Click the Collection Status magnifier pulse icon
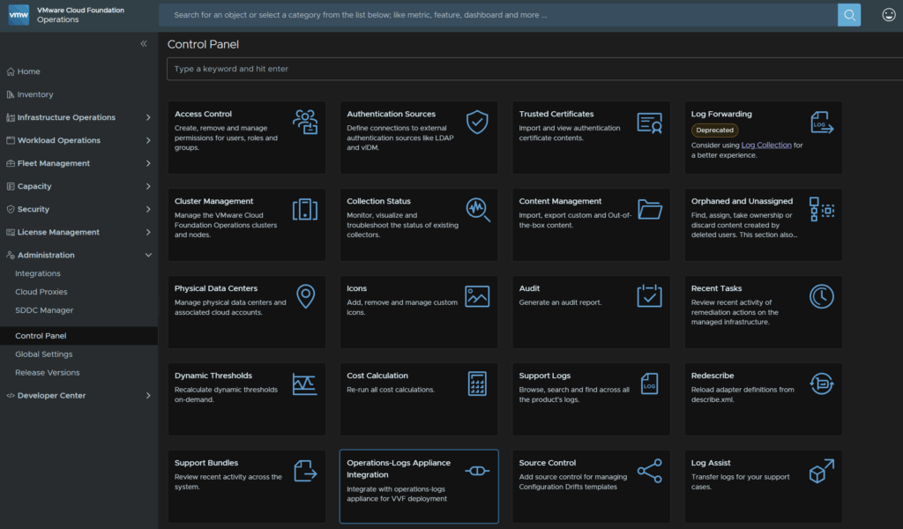This screenshot has width=903, height=529. (478, 210)
